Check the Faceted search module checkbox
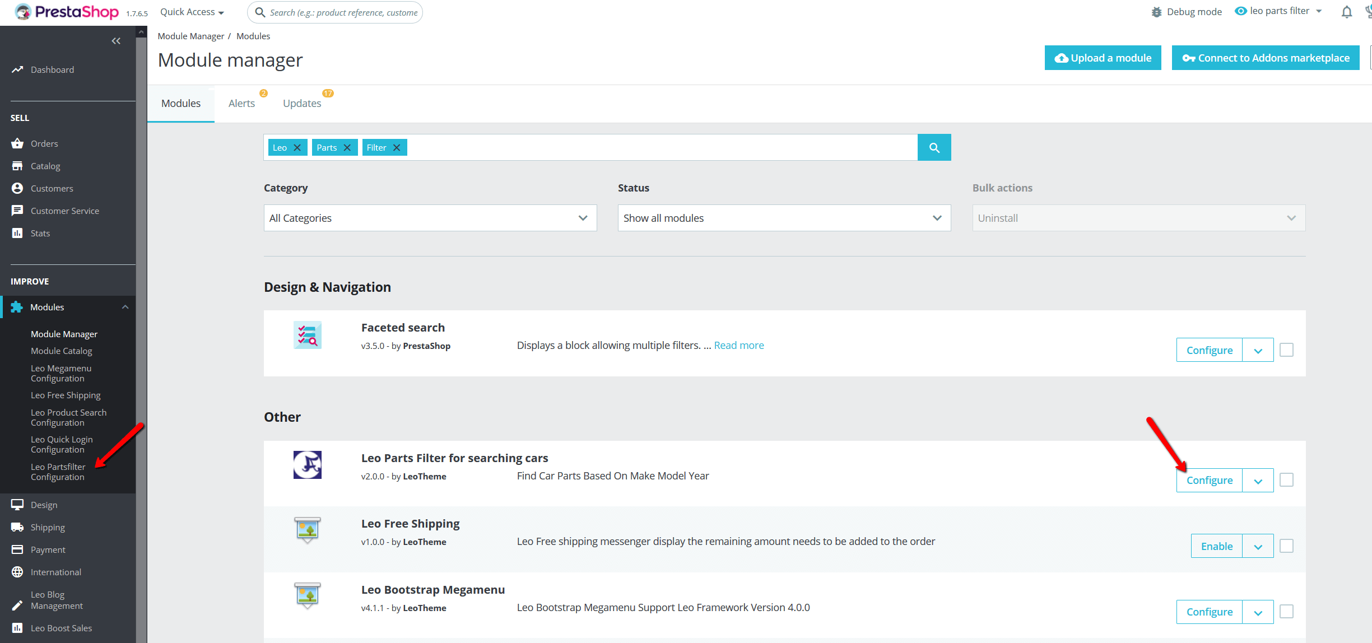The height and width of the screenshot is (643, 1372). (1286, 350)
